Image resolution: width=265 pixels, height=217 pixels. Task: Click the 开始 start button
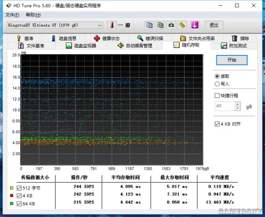(x=232, y=60)
